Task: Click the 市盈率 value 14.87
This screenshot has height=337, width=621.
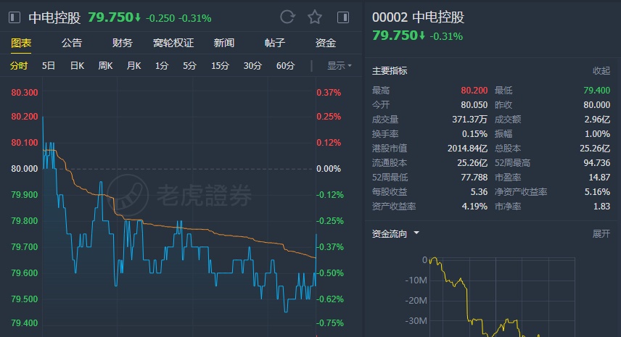Action: pos(599,178)
